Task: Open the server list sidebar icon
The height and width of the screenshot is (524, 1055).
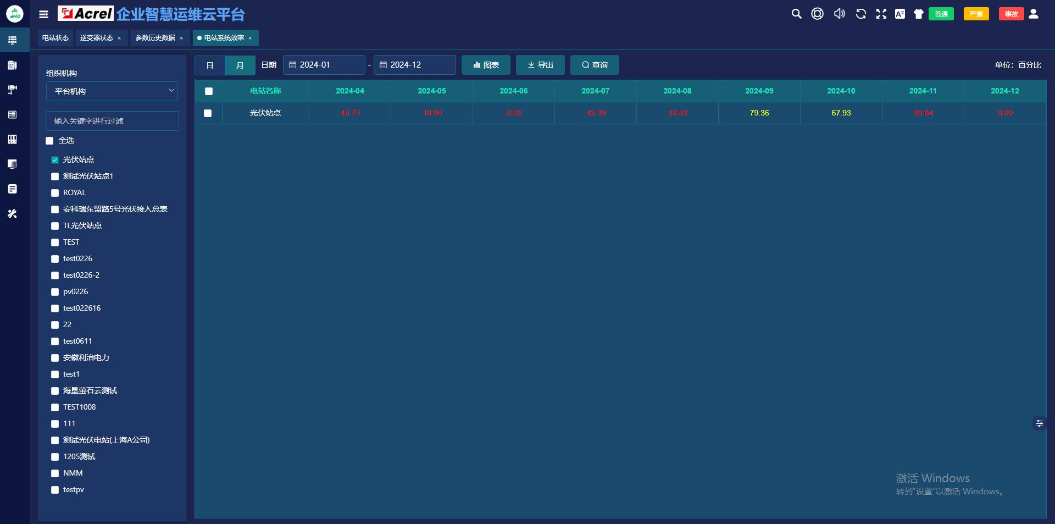Action: point(12,114)
